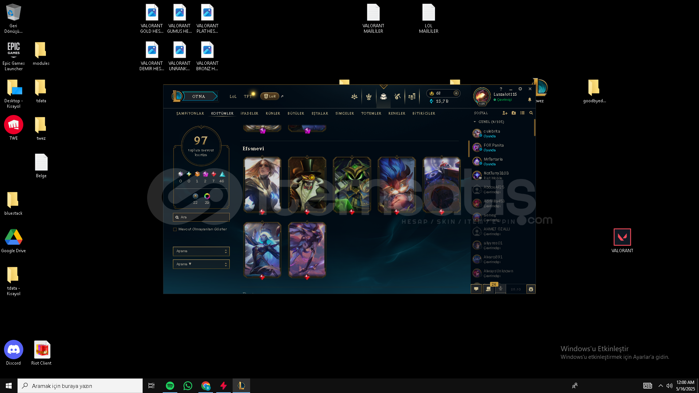699x393 pixels.
Task: Open League client settings gear
Action: [520, 89]
